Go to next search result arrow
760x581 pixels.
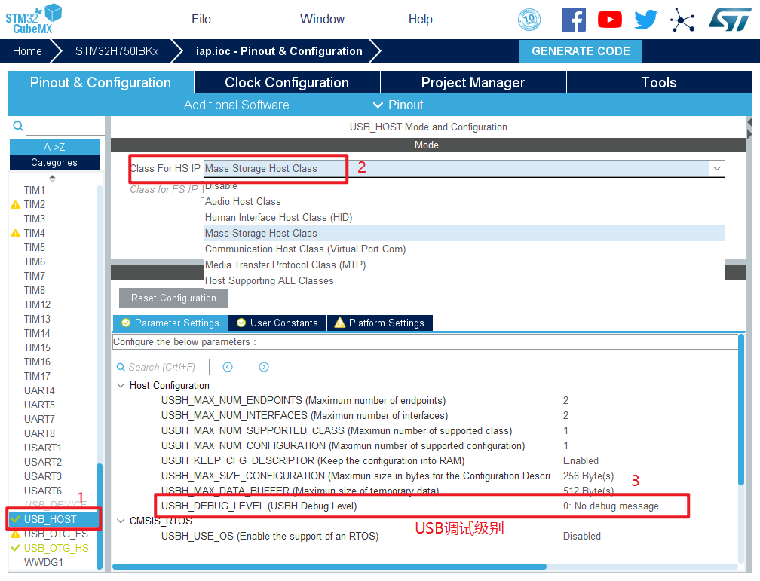pos(264,367)
